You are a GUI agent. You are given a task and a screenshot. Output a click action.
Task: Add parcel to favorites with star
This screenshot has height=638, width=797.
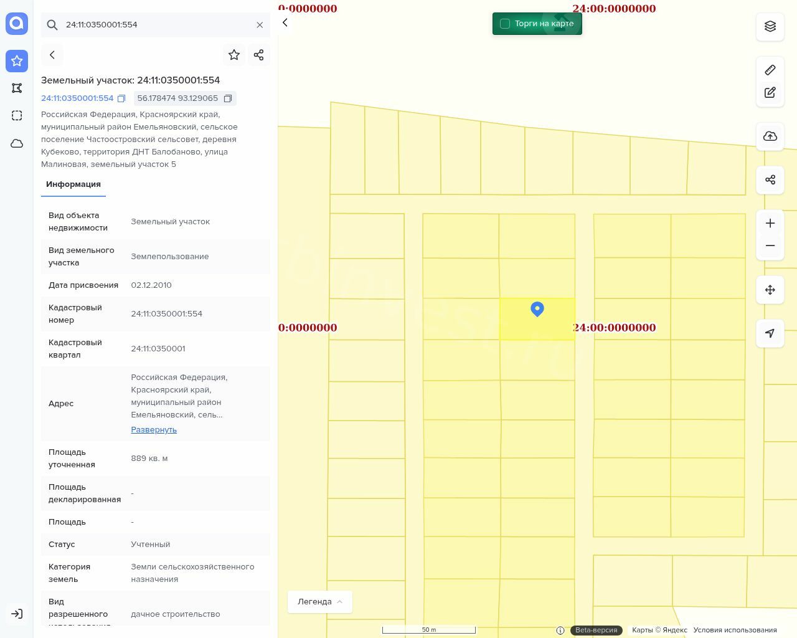click(234, 55)
